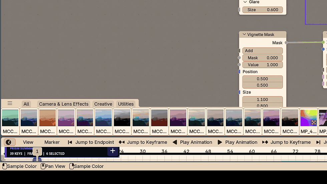Click the Vignette Size 1.100 field
Image resolution: width=327 pixels, height=184 pixels.
point(263,100)
